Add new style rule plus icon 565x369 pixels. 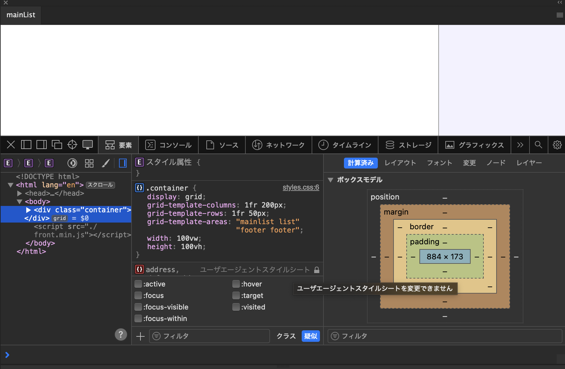point(140,336)
